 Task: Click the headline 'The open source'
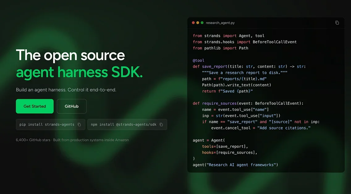[70, 55]
